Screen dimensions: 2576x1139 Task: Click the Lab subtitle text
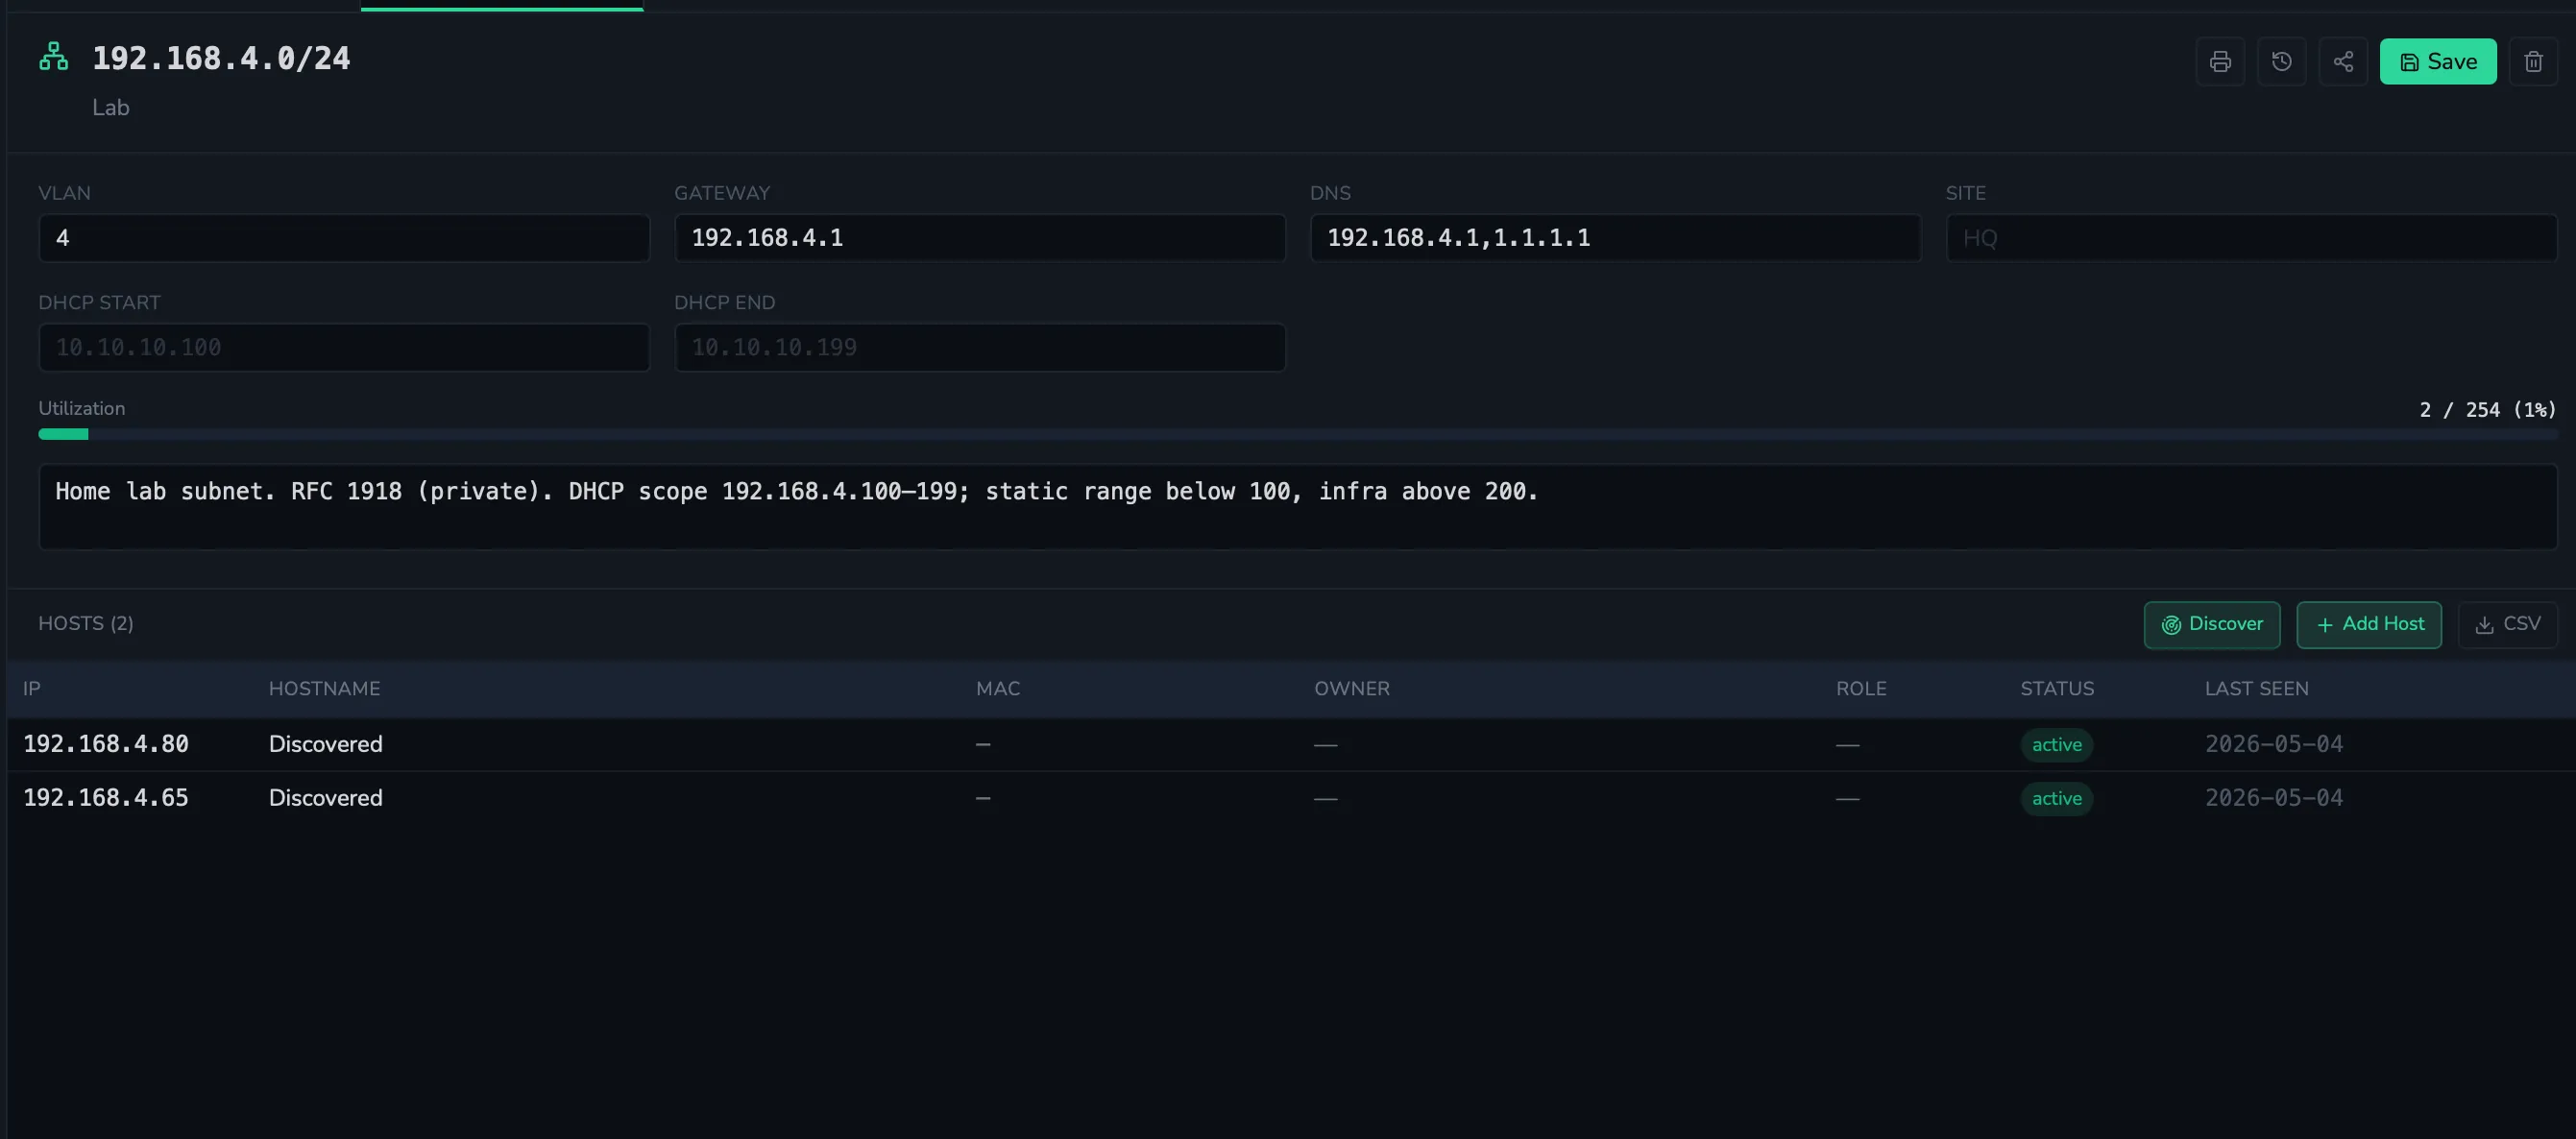(x=110, y=108)
